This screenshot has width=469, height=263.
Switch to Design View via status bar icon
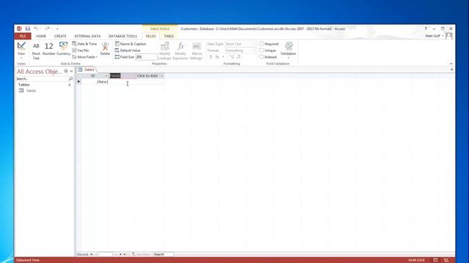(446, 260)
